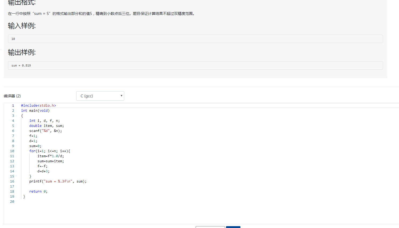Click the printf("sum = %.3f\n", sum); line
The image size is (399, 228).
pyautogui.click(x=58, y=181)
